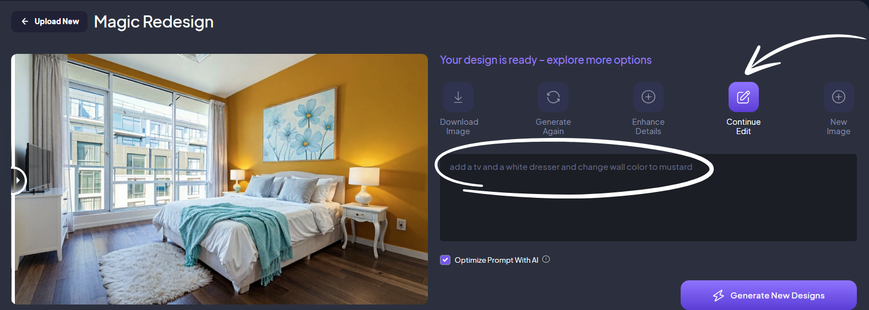Uncheck the Optimize Prompt With AI checkbox

(445, 260)
